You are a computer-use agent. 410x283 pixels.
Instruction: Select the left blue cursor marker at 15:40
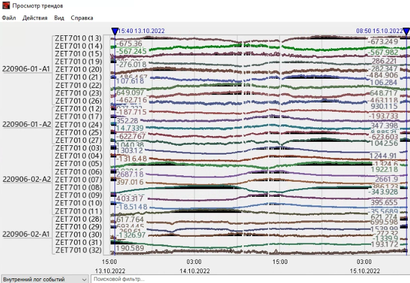[x=115, y=31]
